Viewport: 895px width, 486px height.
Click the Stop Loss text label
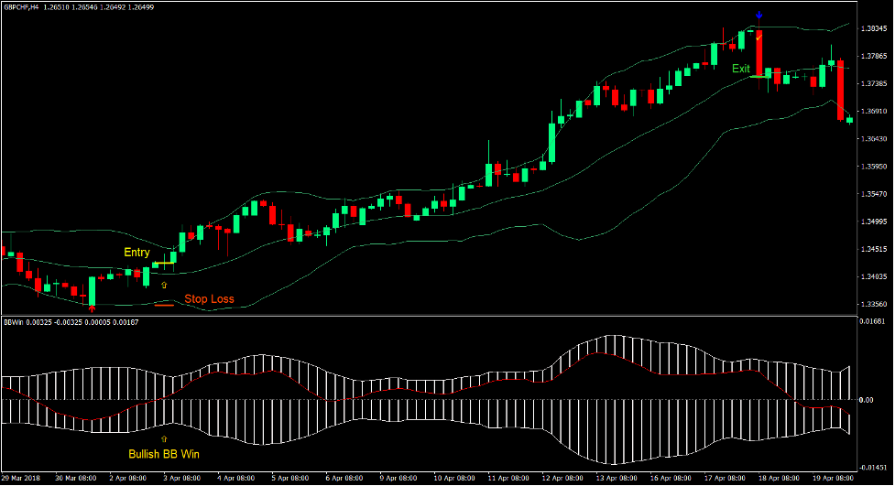[209, 298]
